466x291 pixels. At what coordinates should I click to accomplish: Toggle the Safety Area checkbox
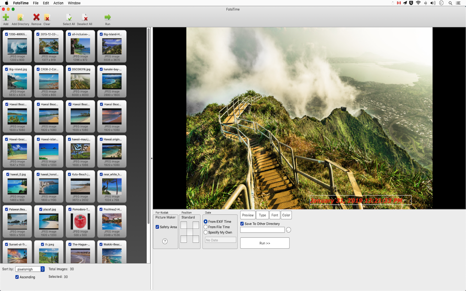(x=157, y=227)
